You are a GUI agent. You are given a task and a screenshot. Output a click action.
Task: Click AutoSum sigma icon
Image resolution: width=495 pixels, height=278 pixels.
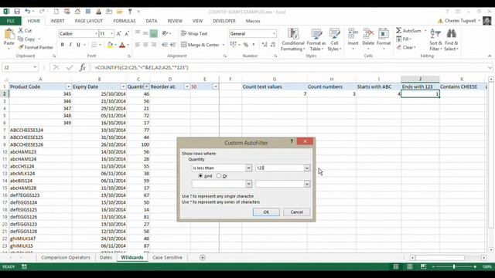coord(399,31)
